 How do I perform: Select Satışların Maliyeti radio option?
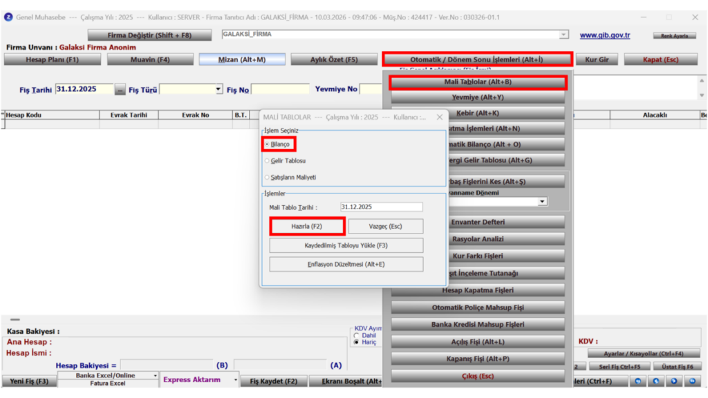tap(268, 178)
